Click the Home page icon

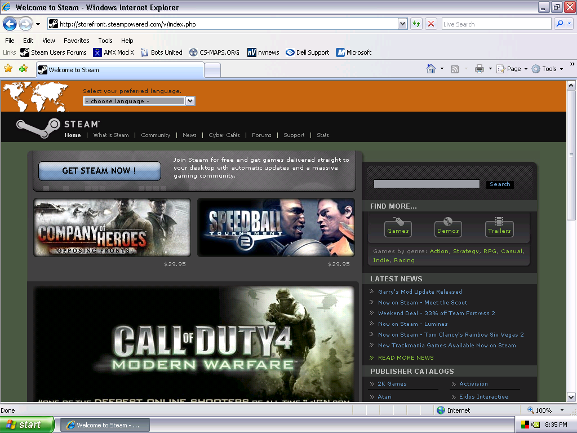coord(431,69)
